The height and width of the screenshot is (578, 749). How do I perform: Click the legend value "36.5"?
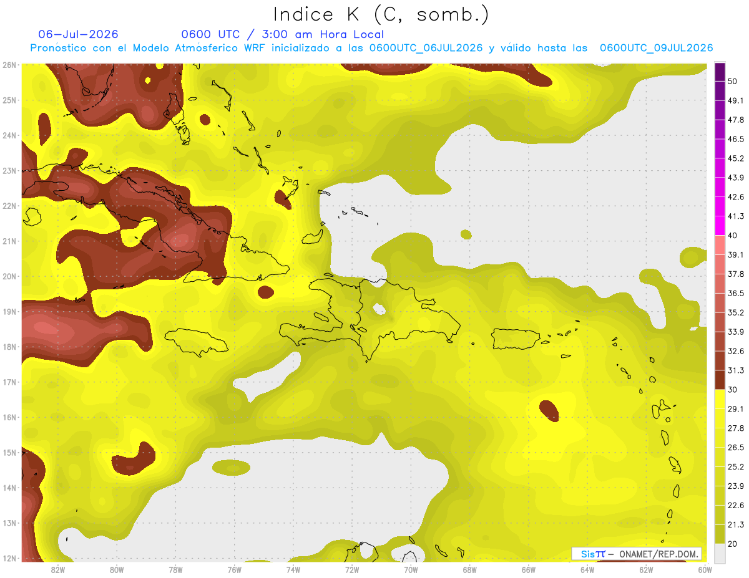point(737,293)
